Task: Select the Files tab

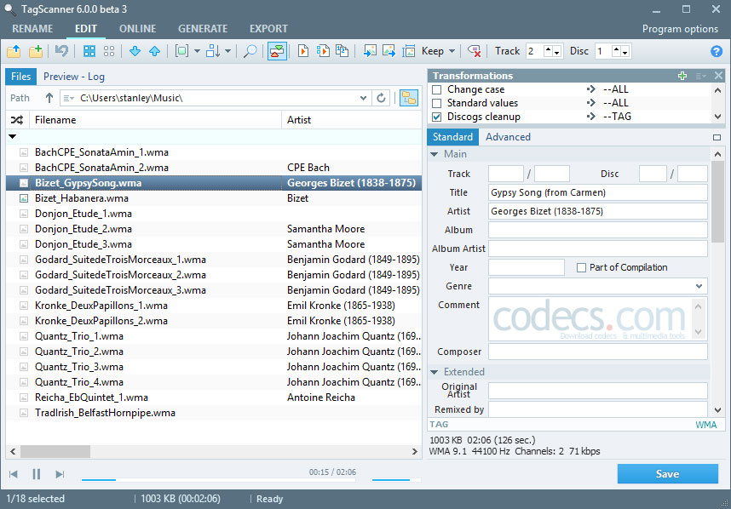Action: click(21, 77)
